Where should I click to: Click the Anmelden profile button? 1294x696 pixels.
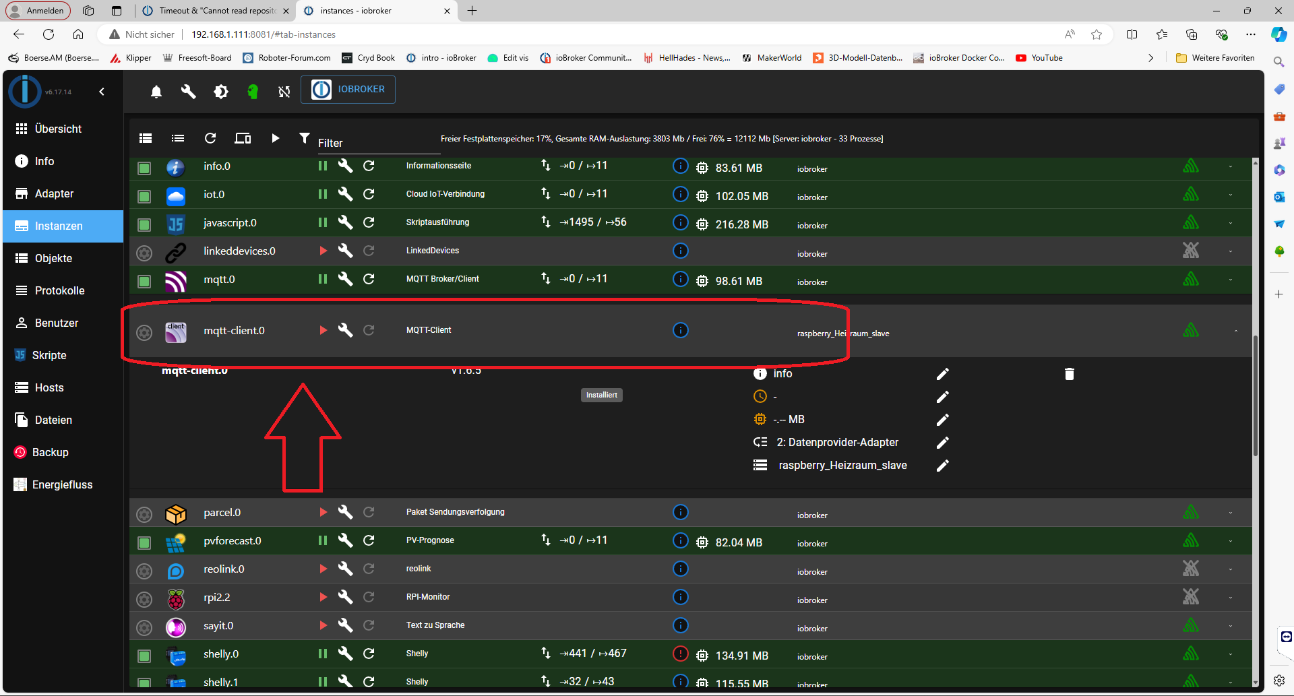coord(38,11)
